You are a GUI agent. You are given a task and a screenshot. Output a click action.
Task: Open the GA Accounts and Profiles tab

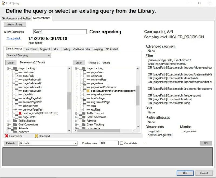pos(16,19)
